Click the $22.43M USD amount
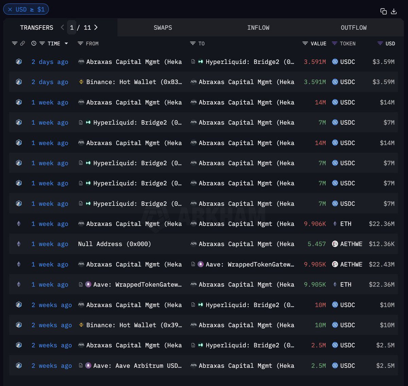This screenshot has height=386, width=408. [382, 264]
